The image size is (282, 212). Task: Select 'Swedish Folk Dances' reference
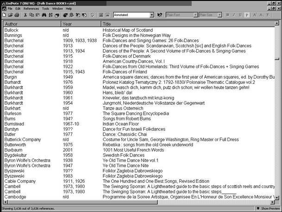[123, 155]
